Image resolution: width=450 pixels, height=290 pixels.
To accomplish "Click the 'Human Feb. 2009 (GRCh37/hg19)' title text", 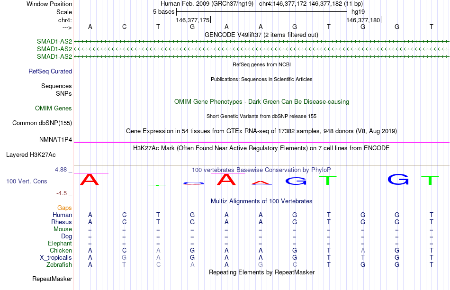I will [x=207, y=4].
